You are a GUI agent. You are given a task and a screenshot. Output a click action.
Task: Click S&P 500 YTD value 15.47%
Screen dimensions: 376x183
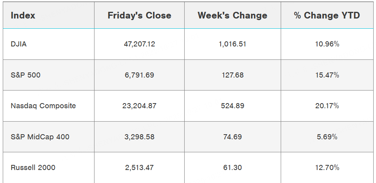tap(327, 75)
